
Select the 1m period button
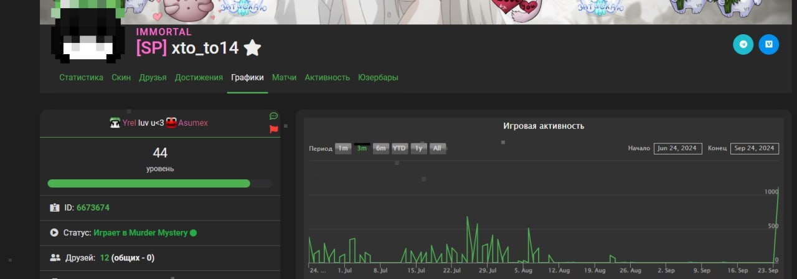342,148
